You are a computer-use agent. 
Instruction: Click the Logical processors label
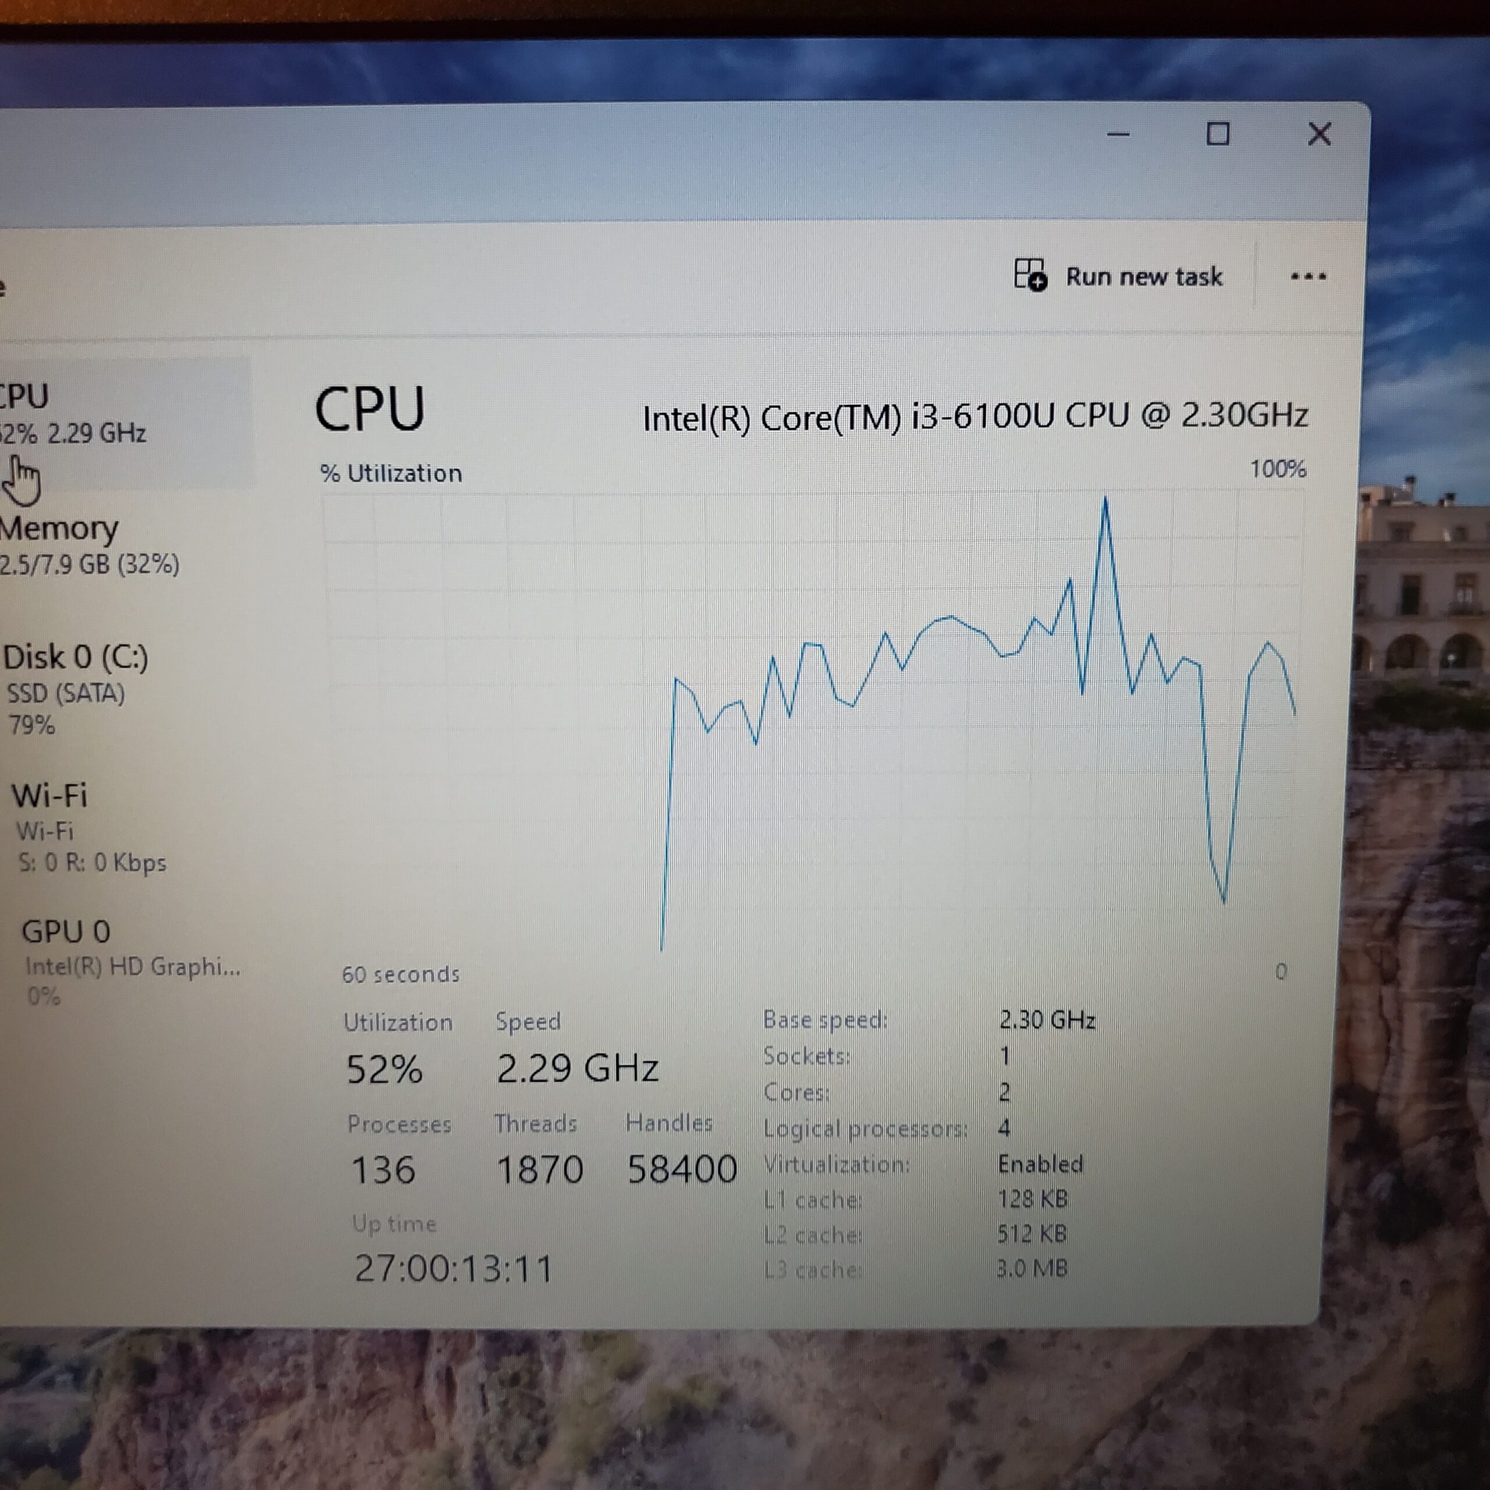[865, 1129]
